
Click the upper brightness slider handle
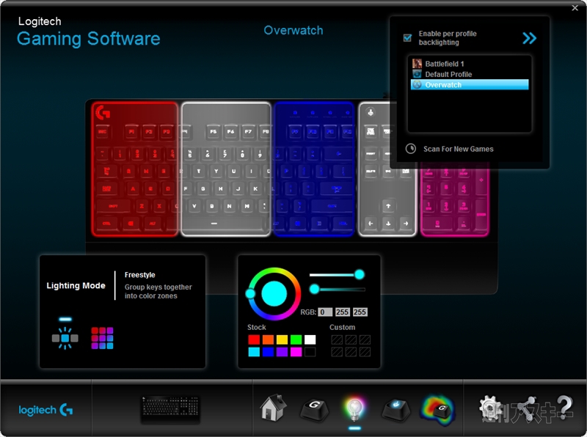pos(360,275)
